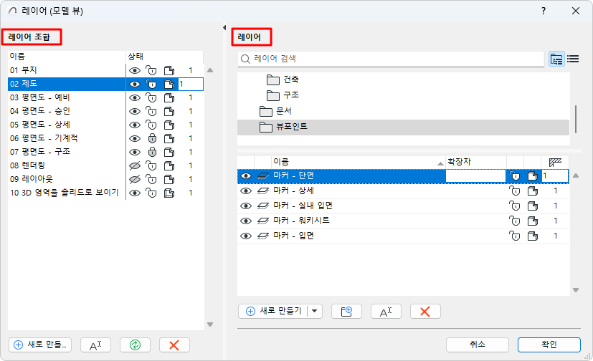Hide the 마커 - 실내 입면 layer

coord(246,206)
